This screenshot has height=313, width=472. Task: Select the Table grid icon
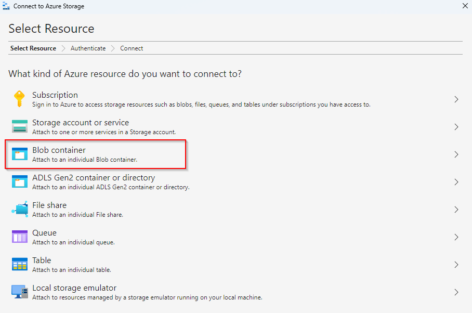19,264
